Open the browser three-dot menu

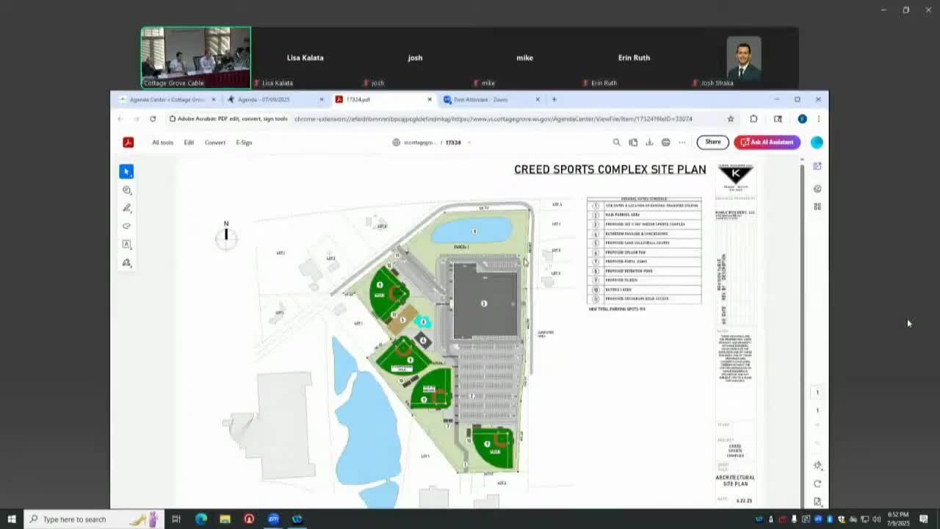818,119
